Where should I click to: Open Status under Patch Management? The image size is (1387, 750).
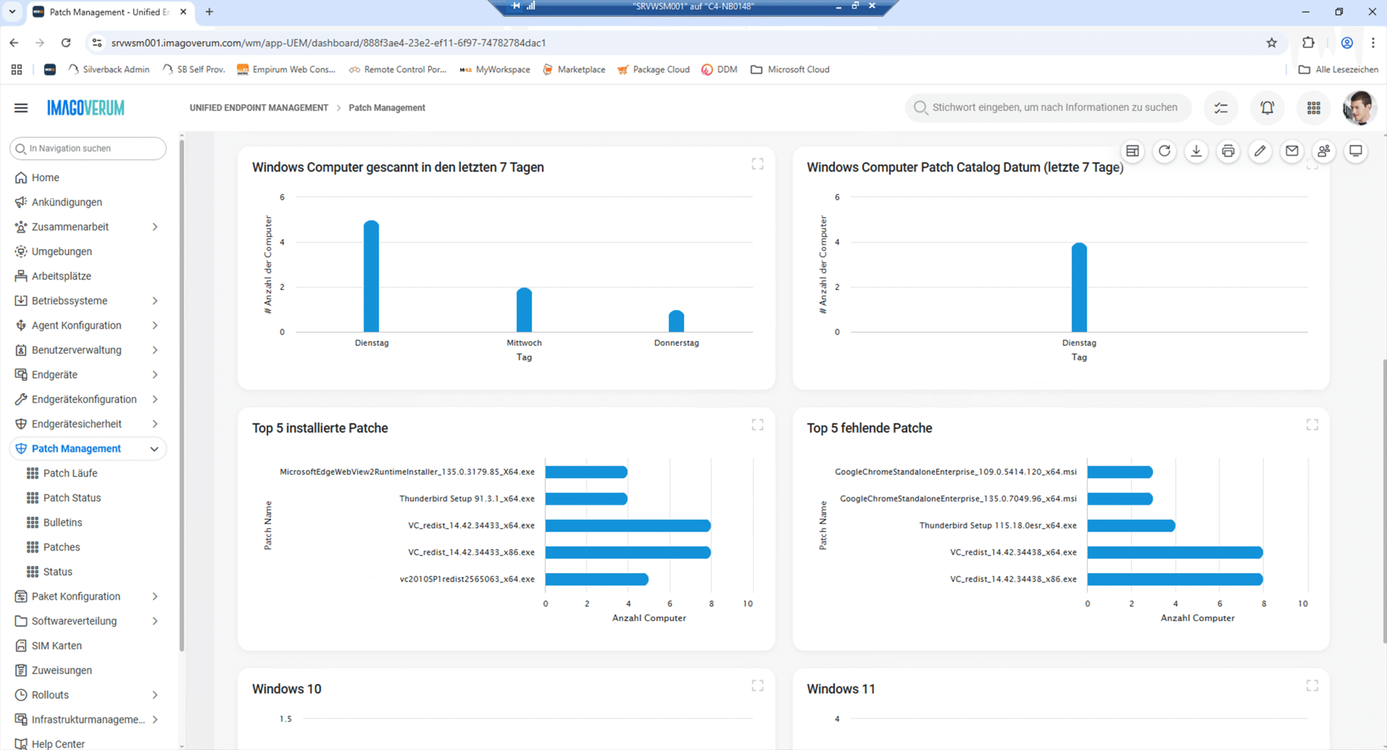point(58,572)
